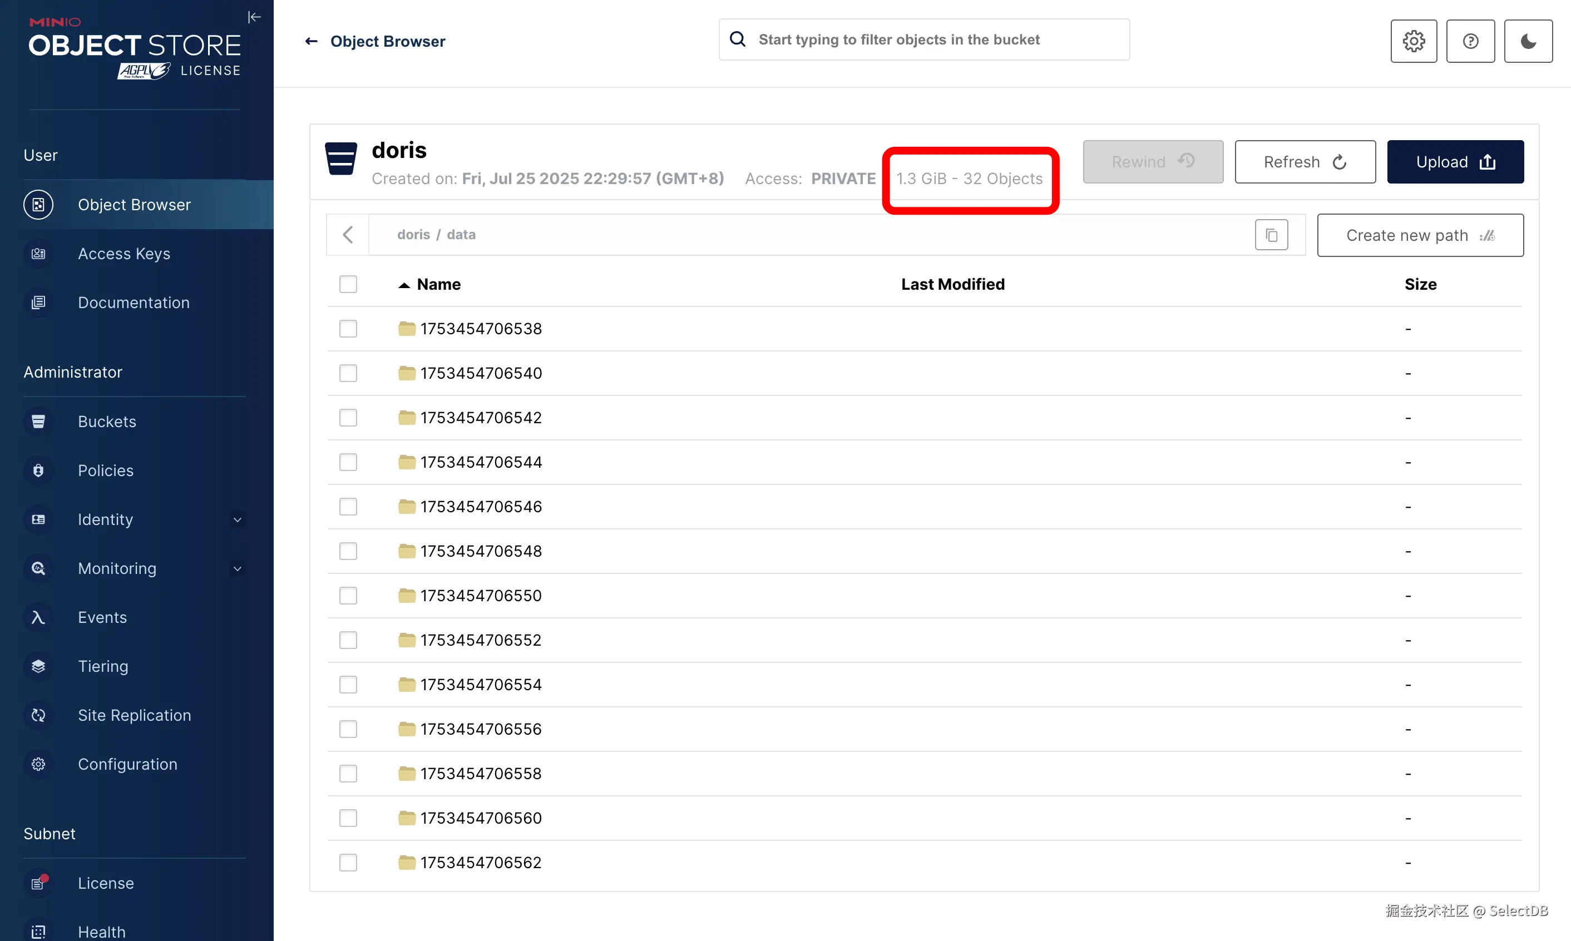Expand the Identity menu chevron
This screenshot has width=1571, height=941.
tap(237, 520)
